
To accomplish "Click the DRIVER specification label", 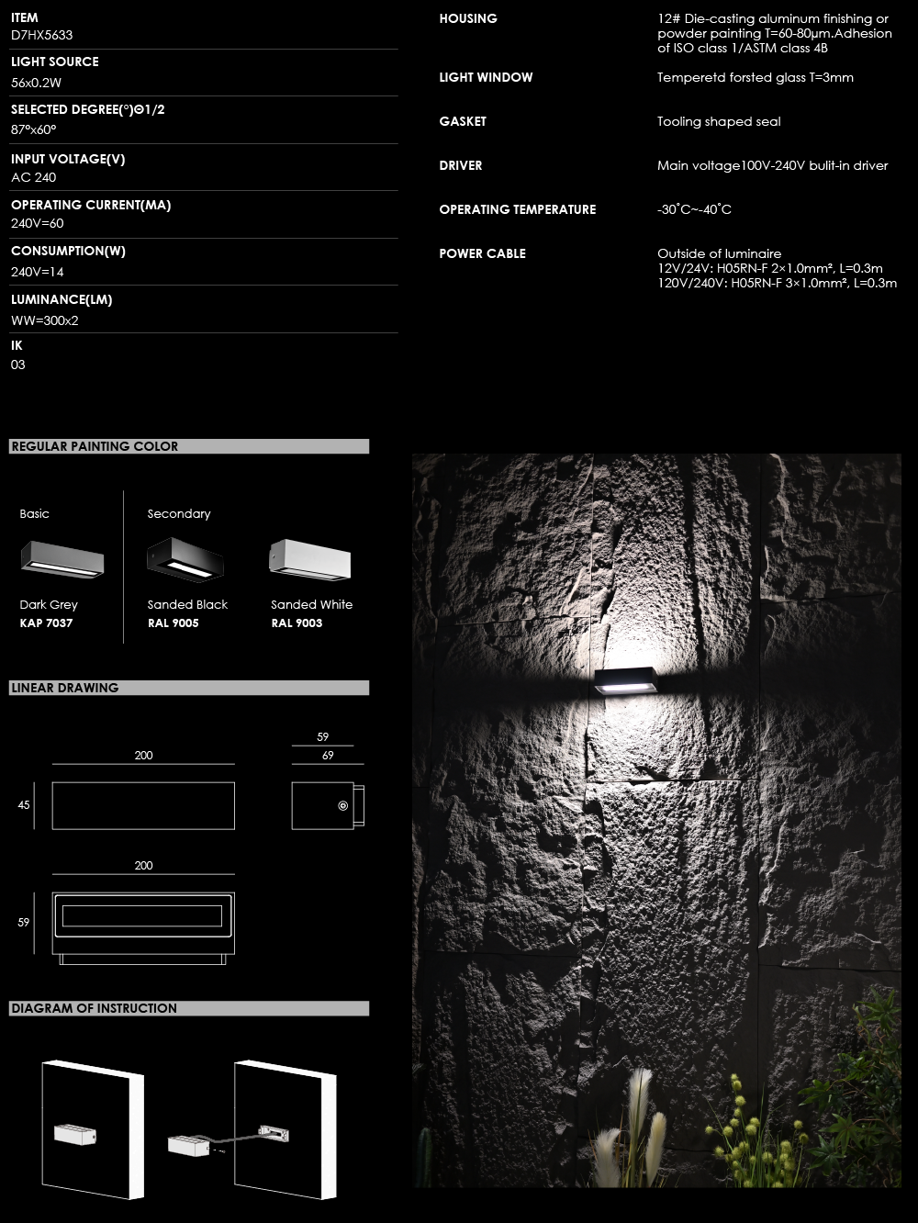I will coord(461,165).
